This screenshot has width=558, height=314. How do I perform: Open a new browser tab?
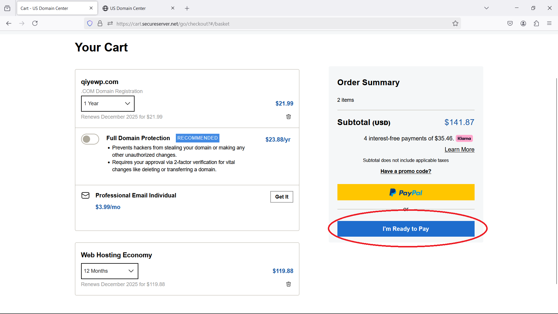click(x=187, y=8)
